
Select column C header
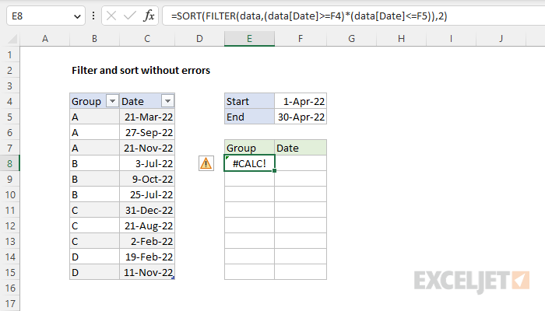coord(147,39)
